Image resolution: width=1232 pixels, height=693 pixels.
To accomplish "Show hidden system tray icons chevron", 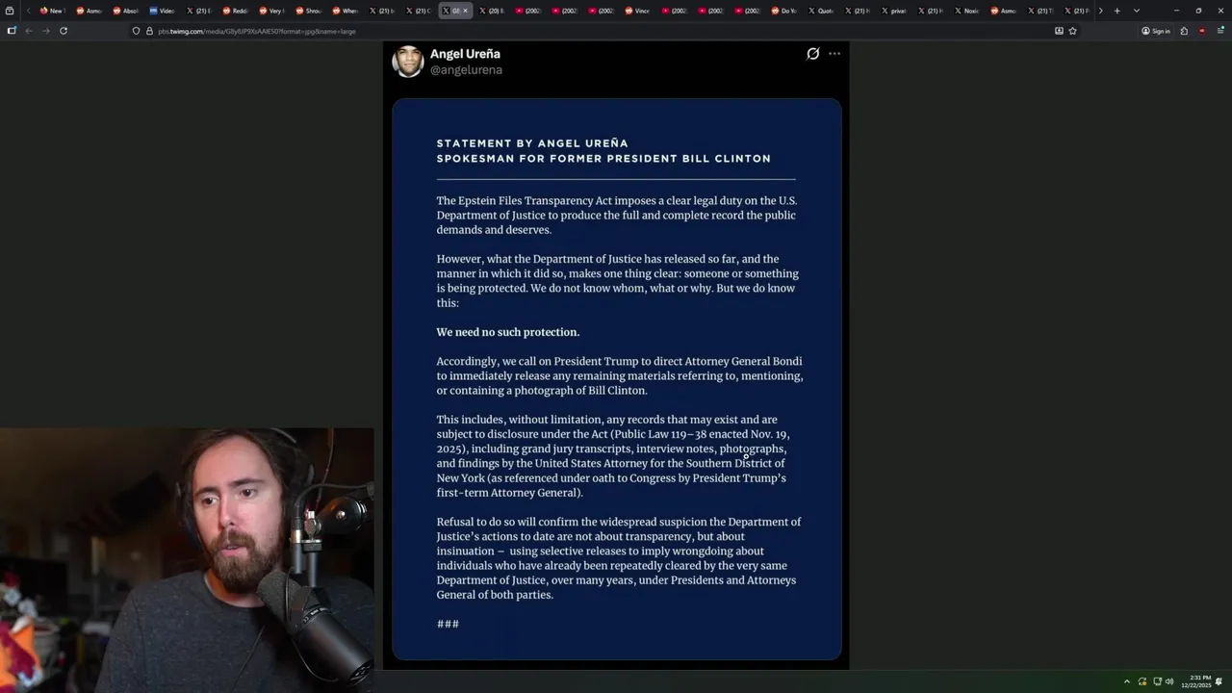I will coord(1127,681).
